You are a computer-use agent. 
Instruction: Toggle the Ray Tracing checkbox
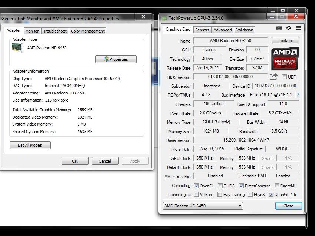(x=220, y=194)
